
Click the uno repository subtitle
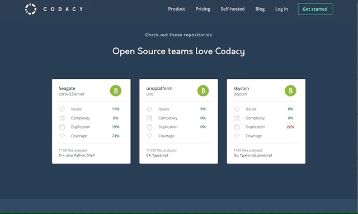point(150,94)
